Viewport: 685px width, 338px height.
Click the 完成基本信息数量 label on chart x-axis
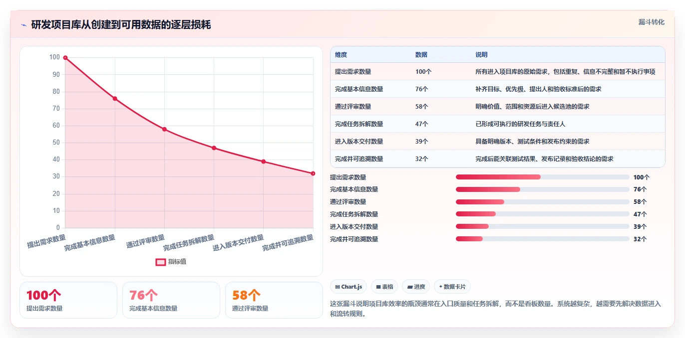coord(90,243)
